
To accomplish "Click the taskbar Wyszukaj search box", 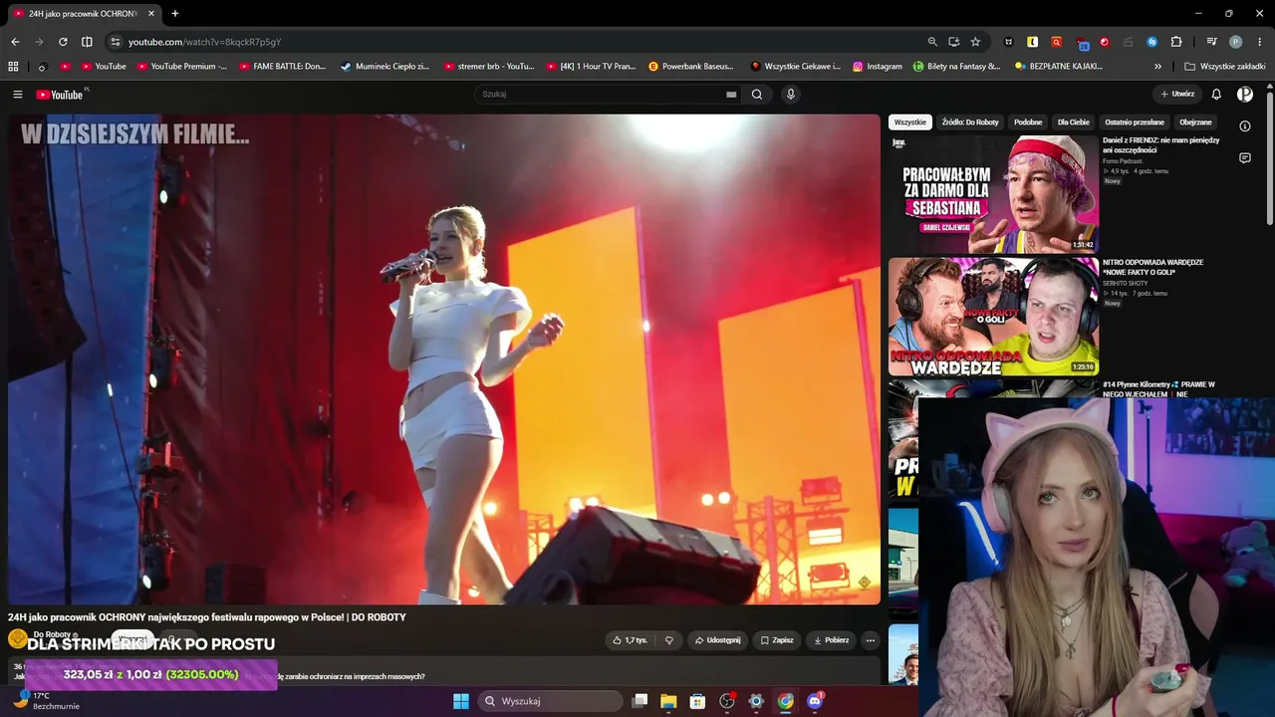I will click(551, 701).
